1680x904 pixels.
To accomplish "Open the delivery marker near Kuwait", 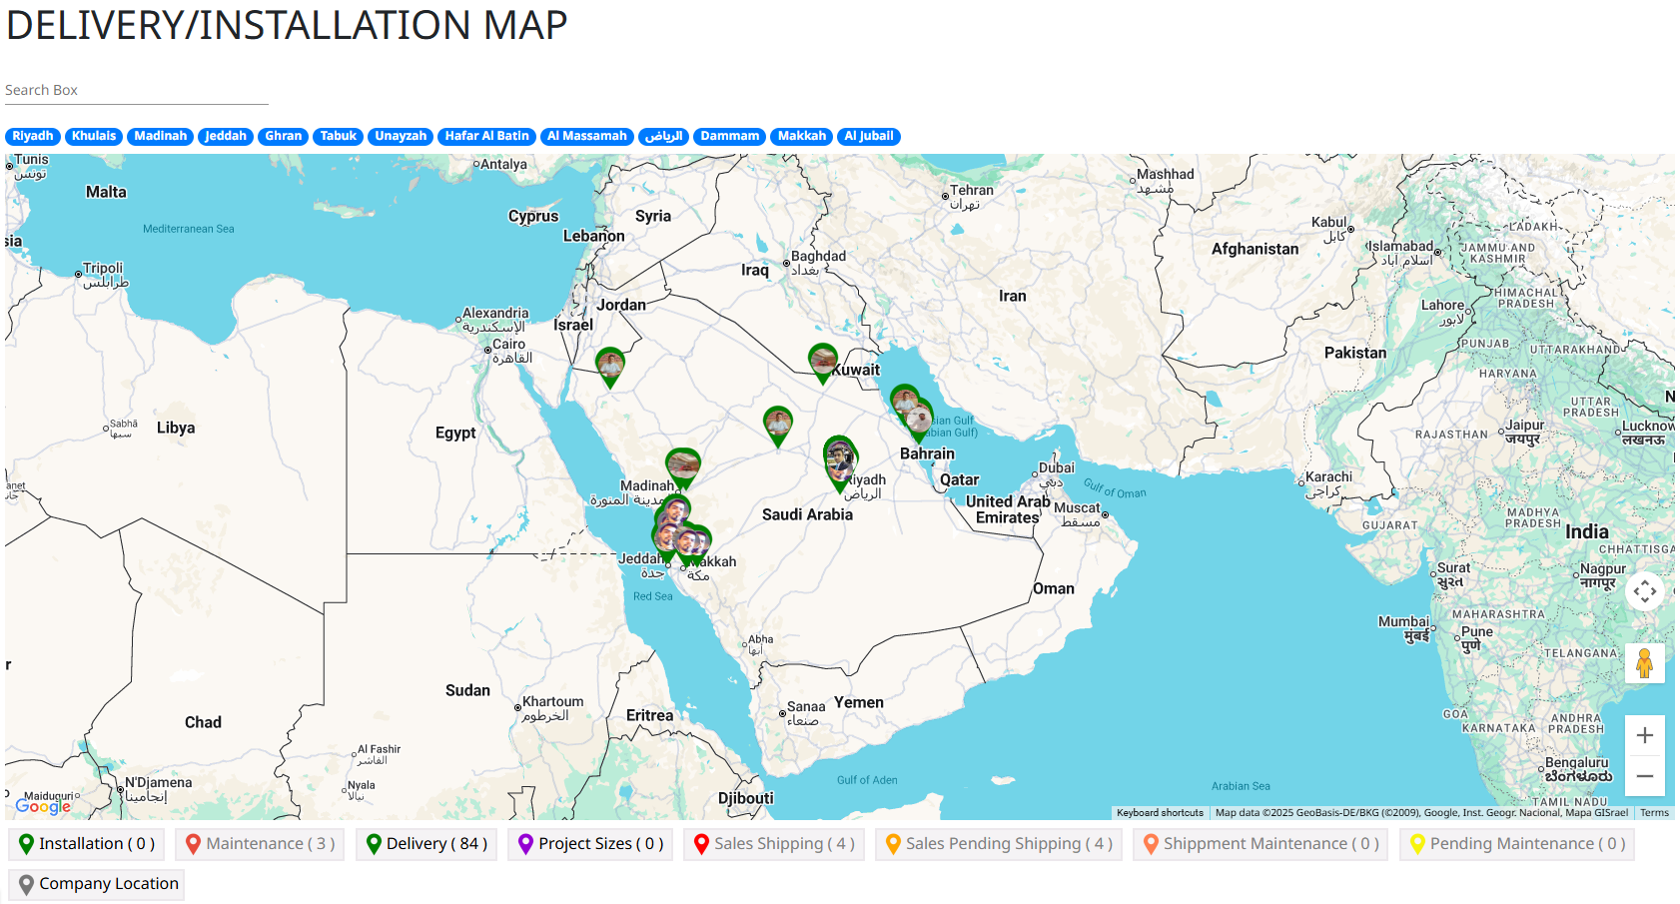I will tap(823, 363).
